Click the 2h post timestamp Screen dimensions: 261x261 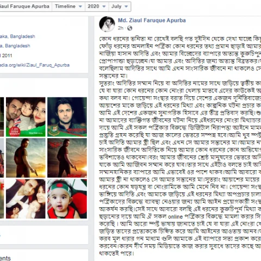121,28
